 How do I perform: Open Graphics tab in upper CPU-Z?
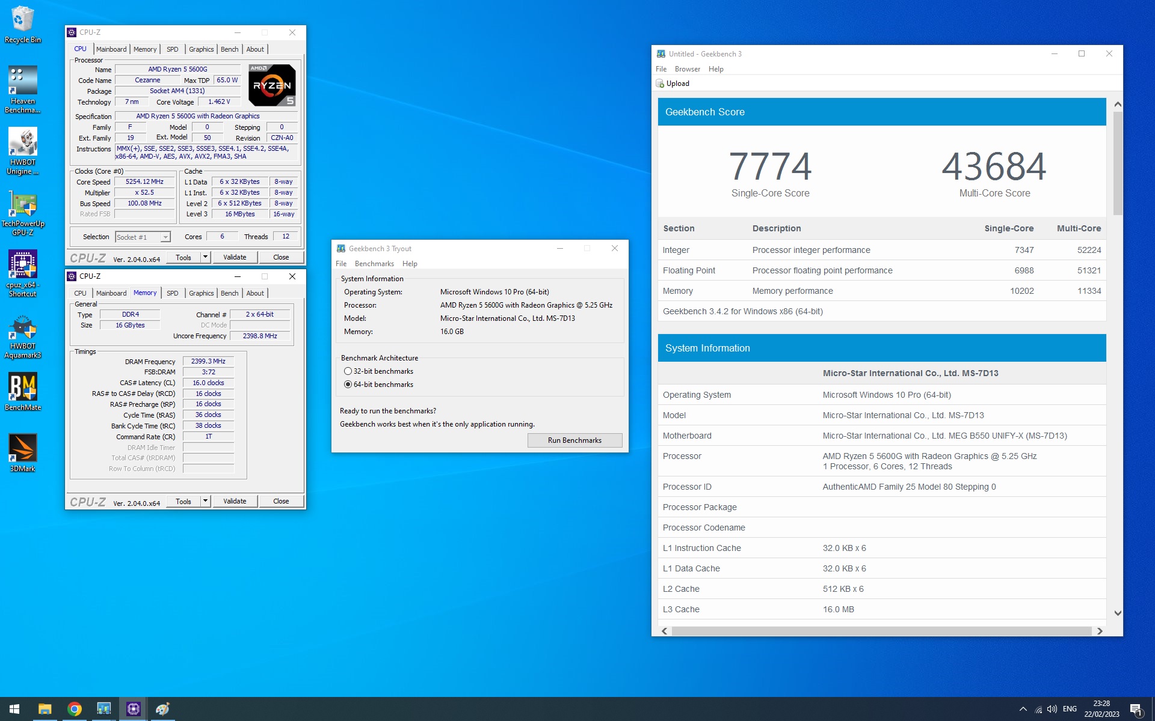coord(201,49)
